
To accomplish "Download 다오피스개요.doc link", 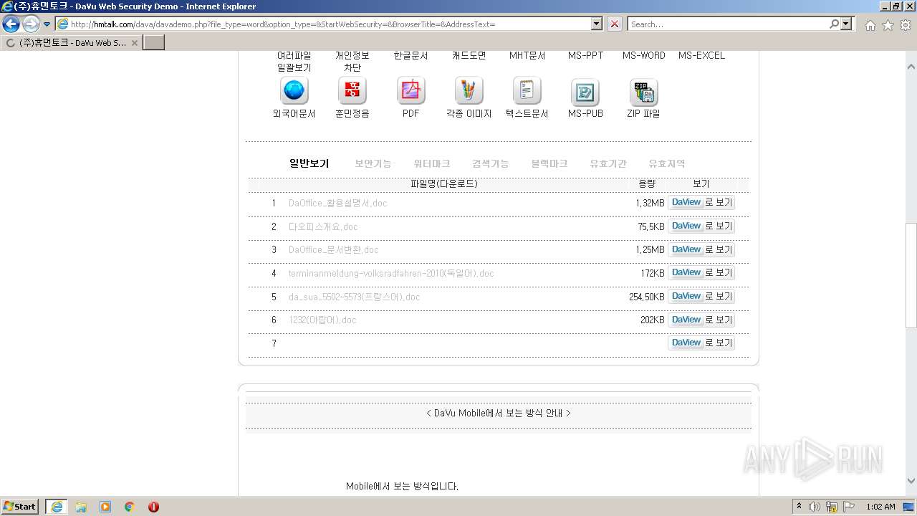I will (x=323, y=226).
